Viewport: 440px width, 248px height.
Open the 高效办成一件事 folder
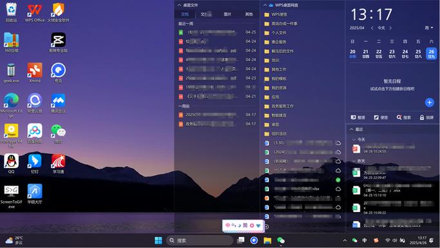(x=281, y=24)
